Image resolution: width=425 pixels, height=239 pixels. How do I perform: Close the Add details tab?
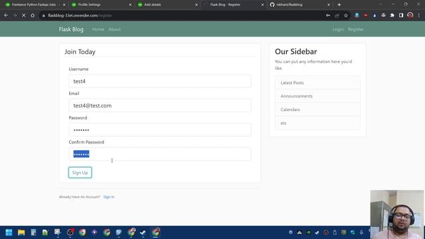tap(197, 5)
